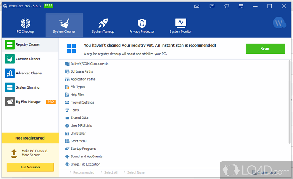Go to the Privacy Protector tab
293x179 pixels.
pyautogui.click(x=142, y=26)
